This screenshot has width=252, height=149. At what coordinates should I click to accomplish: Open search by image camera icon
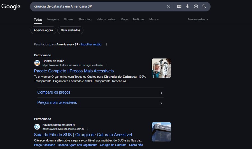(196, 6)
